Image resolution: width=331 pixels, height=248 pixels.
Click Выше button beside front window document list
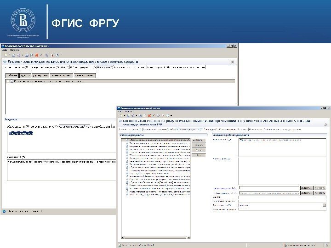coord(199,150)
